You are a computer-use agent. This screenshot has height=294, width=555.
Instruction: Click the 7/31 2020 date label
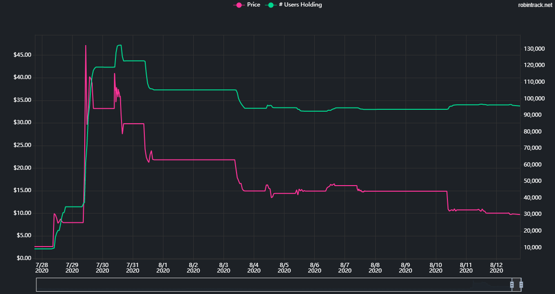click(133, 268)
